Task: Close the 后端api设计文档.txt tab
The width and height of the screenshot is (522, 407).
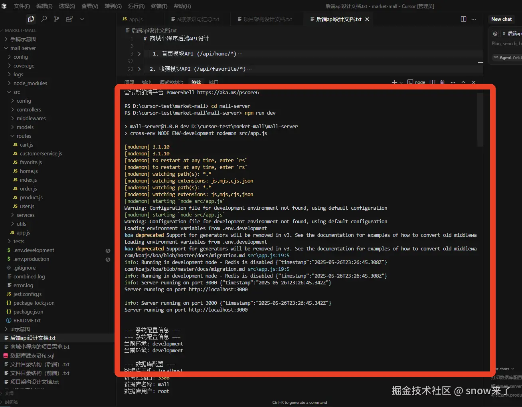Action: (367, 19)
